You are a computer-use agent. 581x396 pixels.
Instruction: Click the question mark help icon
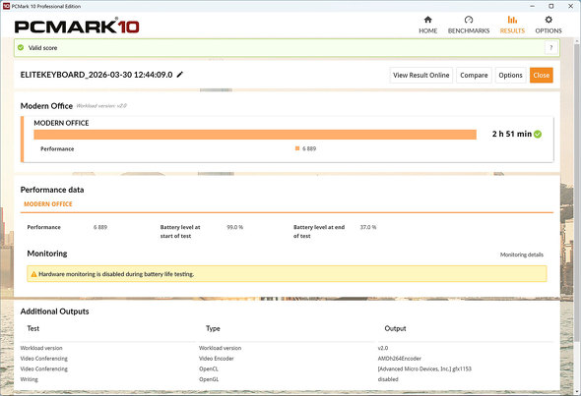tap(551, 48)
